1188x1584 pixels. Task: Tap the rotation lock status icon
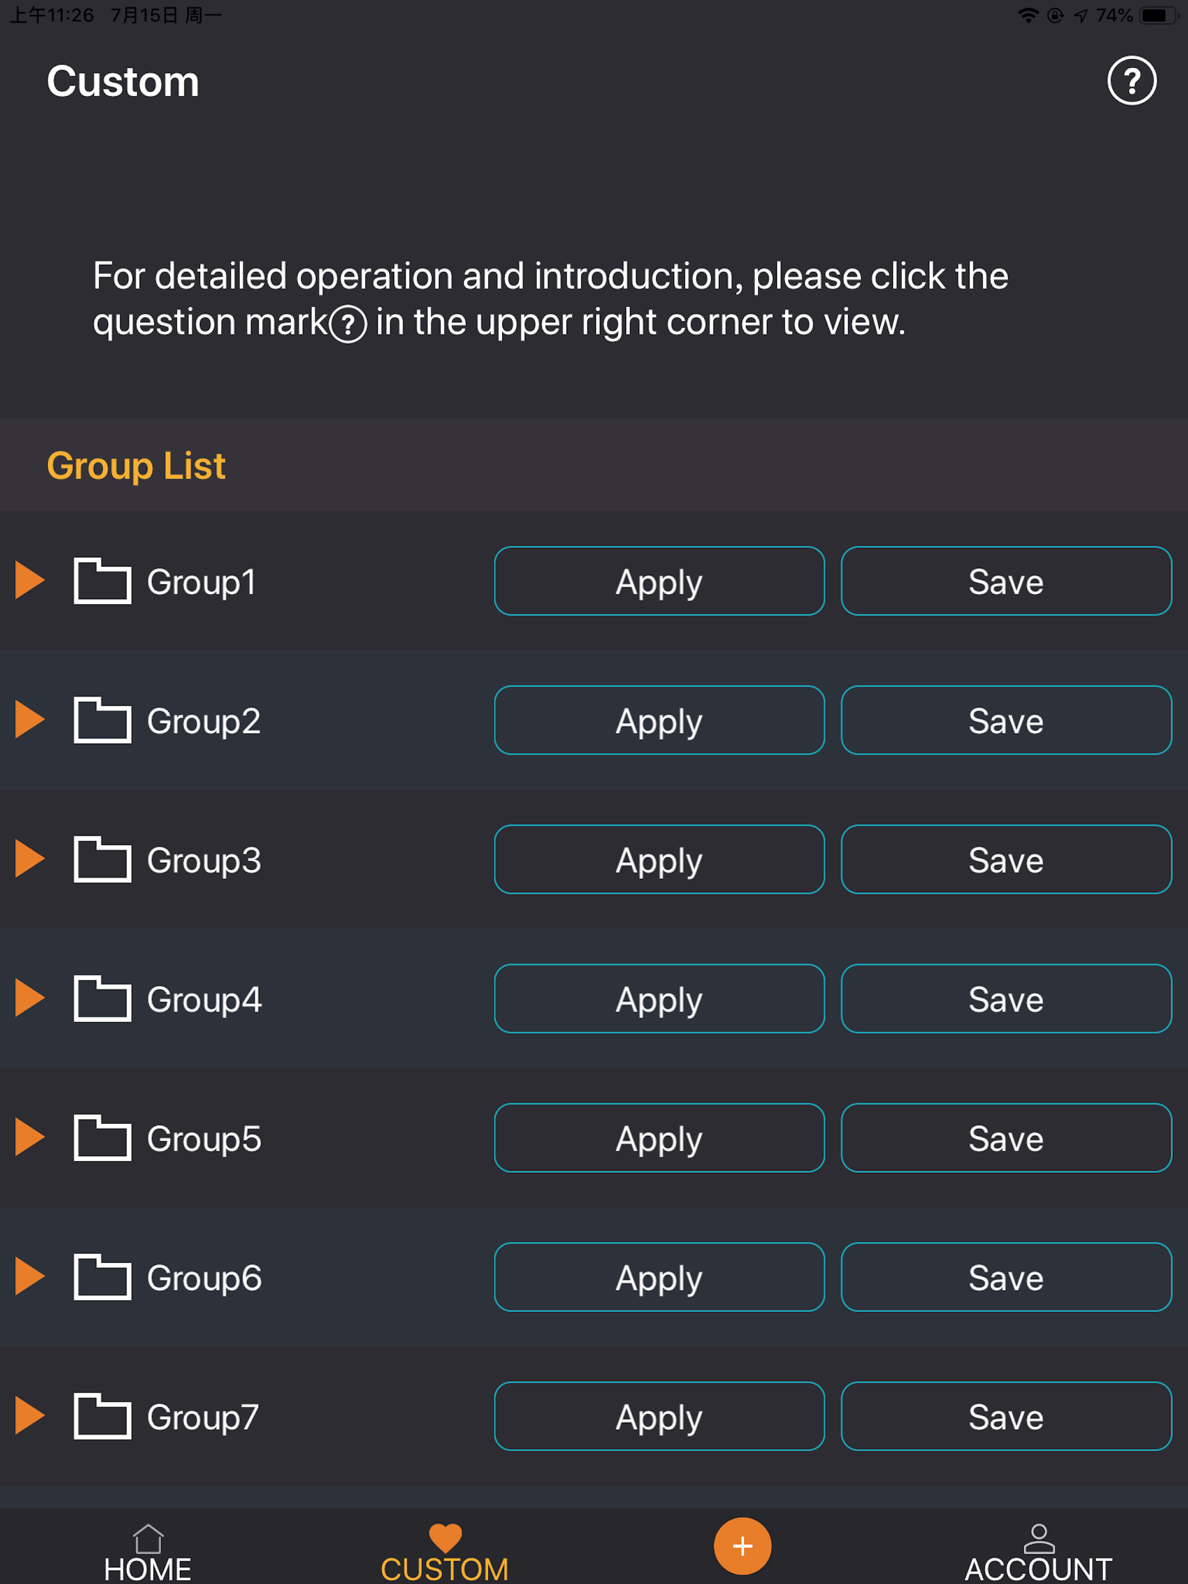point(1055,15)
